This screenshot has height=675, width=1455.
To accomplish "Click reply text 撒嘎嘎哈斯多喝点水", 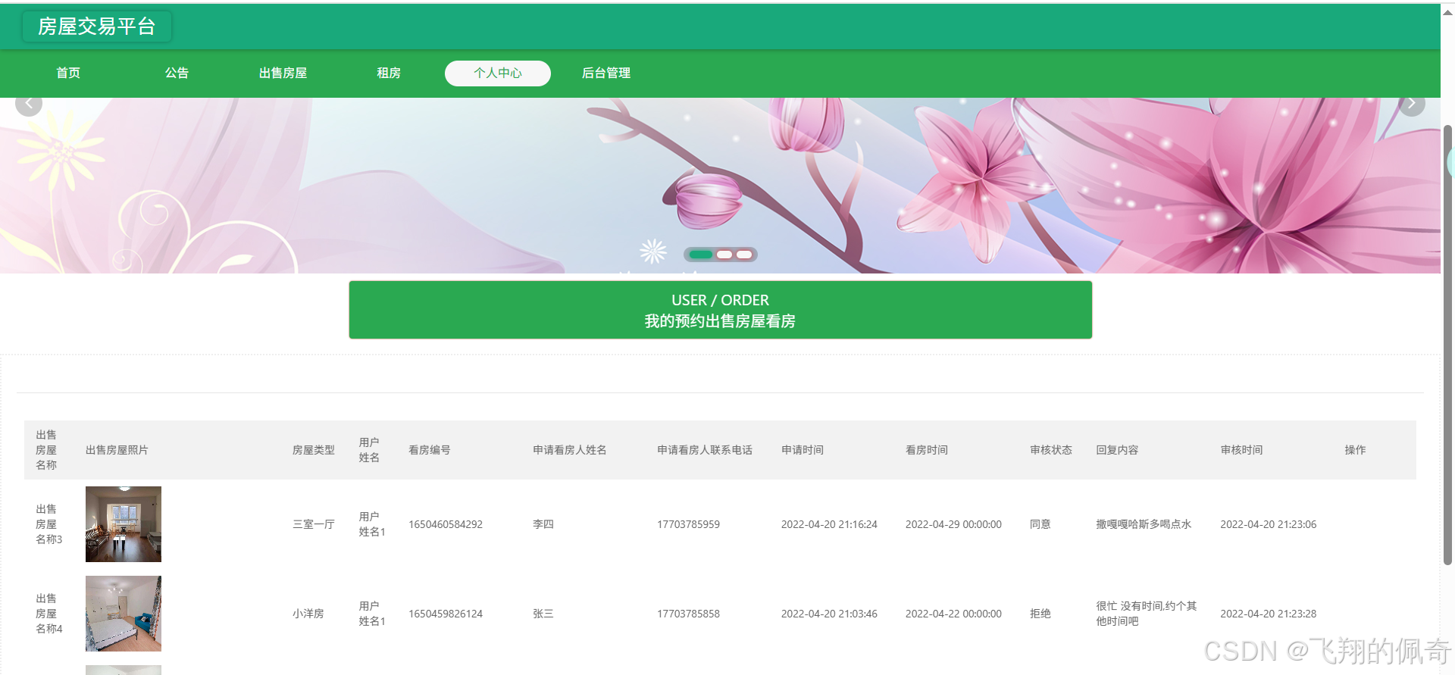I will (x=1144, y=524).
